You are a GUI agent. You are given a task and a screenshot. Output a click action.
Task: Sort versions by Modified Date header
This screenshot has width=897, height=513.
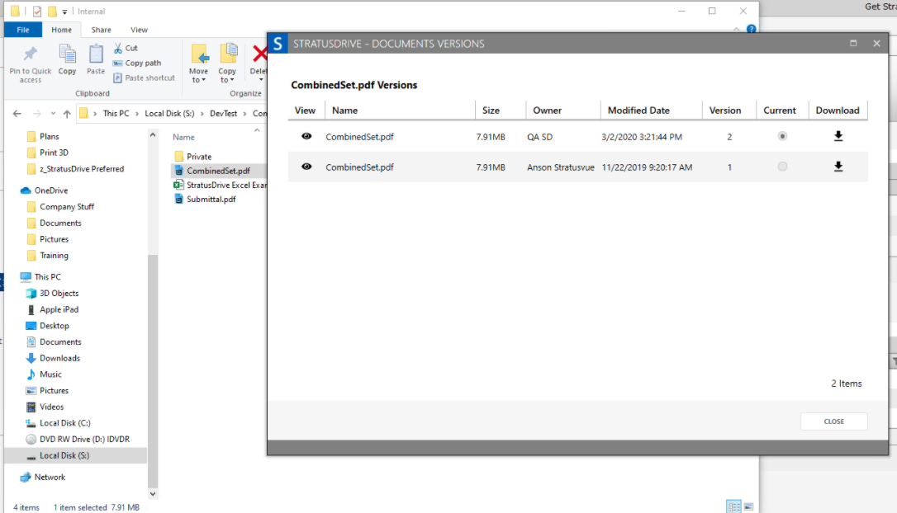pos(638,111)
